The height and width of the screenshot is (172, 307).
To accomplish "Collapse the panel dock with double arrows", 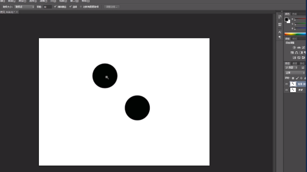I will pyautogui.click(x=282, y=11).
